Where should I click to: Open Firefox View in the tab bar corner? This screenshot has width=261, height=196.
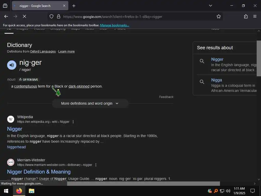[5, 6]
